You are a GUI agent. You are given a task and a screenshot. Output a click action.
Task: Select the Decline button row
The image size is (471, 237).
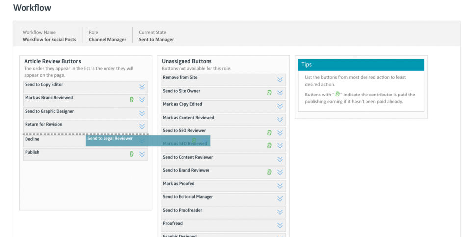point(54,140)
